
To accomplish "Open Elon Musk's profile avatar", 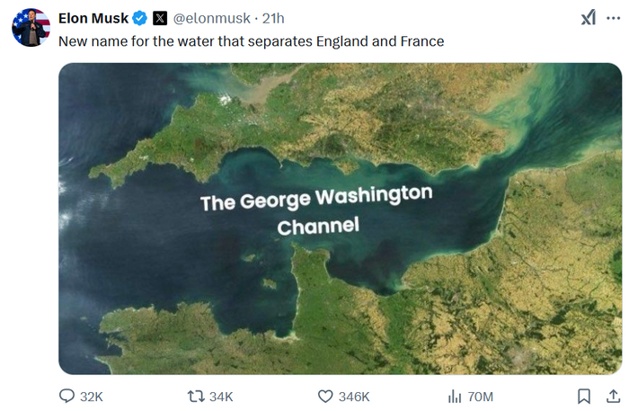I will [x=30, y=27].
